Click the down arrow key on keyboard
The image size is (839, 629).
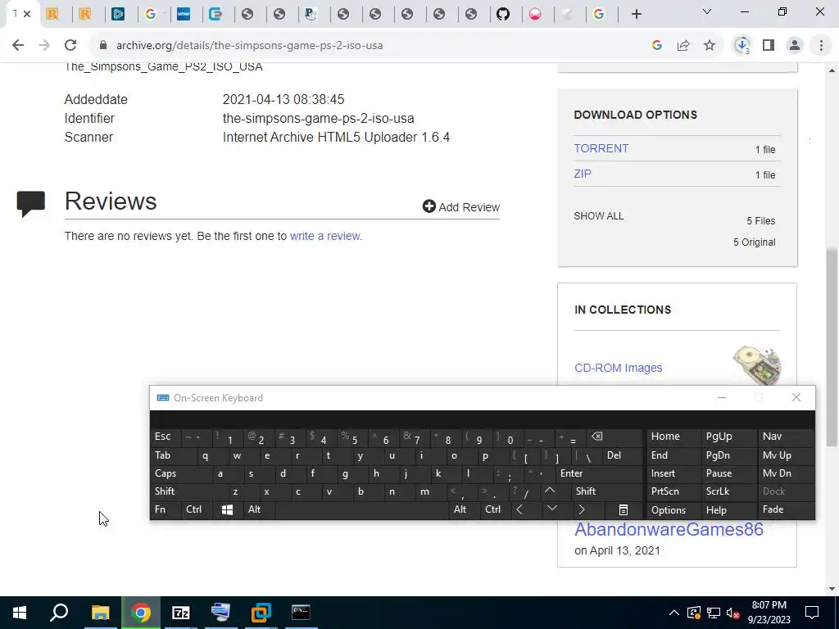tap(552, 509)
